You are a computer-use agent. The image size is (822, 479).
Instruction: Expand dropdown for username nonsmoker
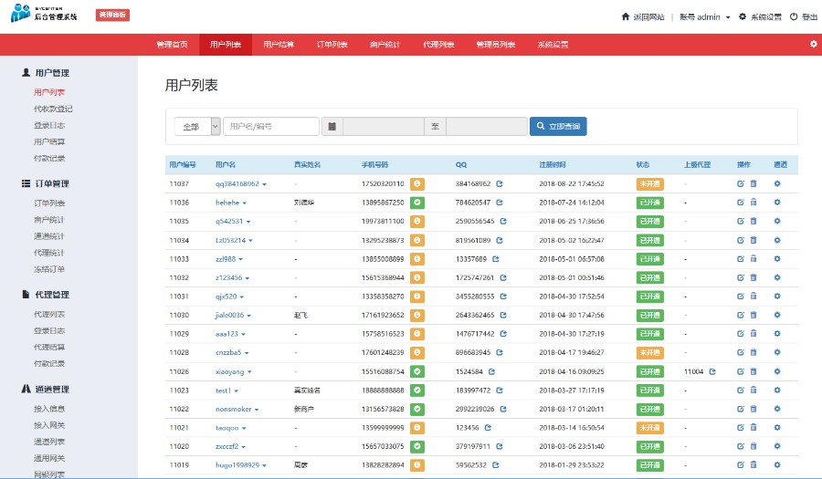[x=257, y=410]
